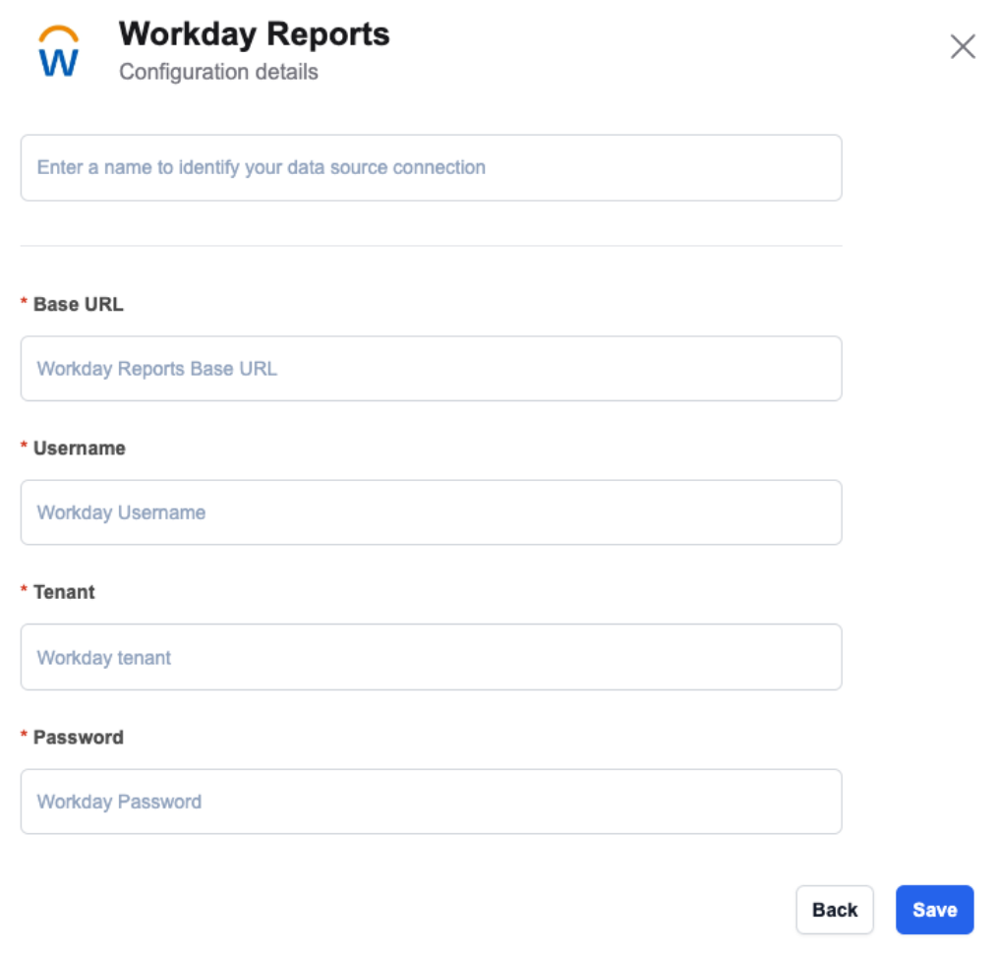Click the red asterisk beside Username
The width and height of the screenshot is (997, 956).
tap(25, 448)
